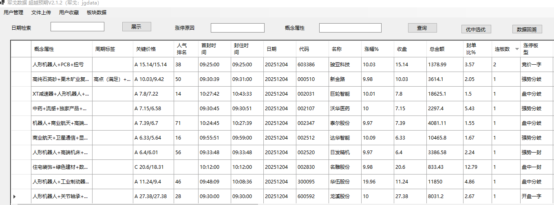Click the 数据回溯 button
The height and width of the screenshot is (205, 554).
coord(527,29)
